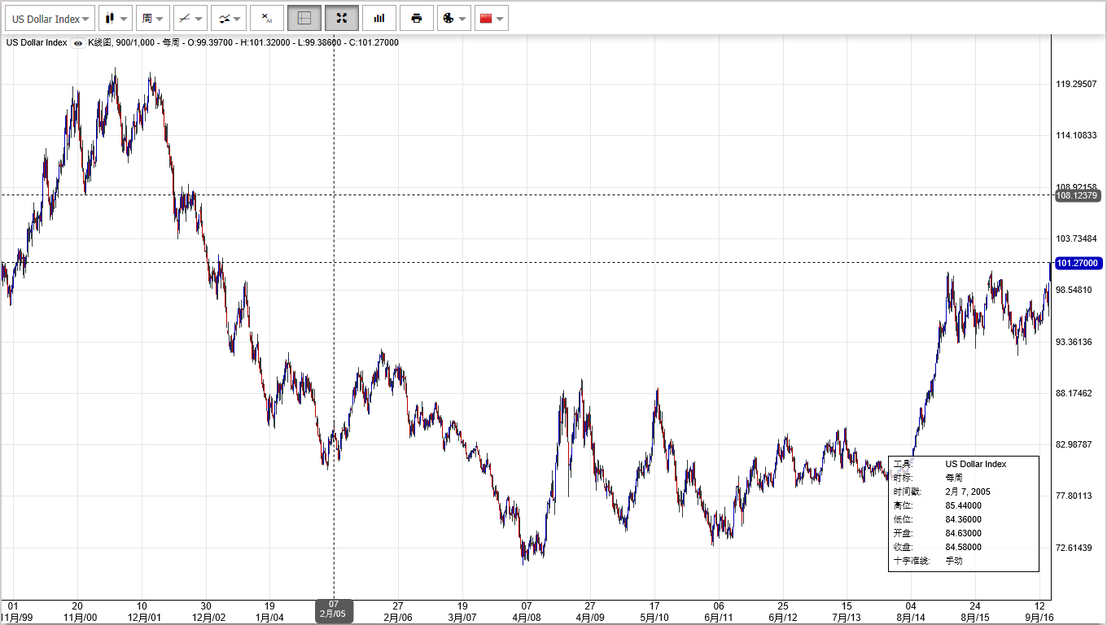This screenshot has height=625, width=1107.
Task: Click the '84.63000' open value in info box
Action: (x=963, y=533)
